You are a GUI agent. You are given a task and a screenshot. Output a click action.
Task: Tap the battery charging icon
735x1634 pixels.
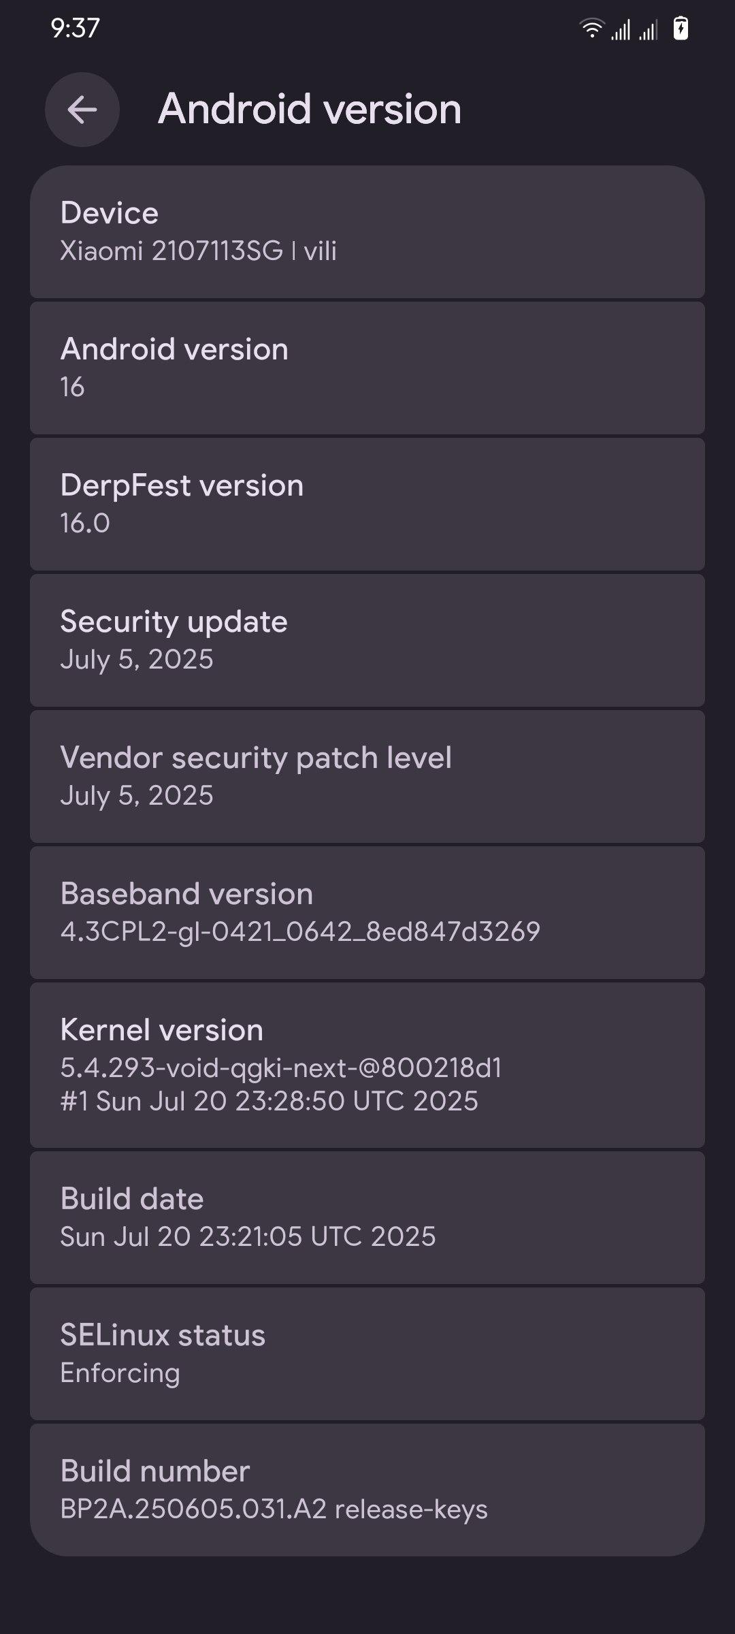tap(681, 29)
